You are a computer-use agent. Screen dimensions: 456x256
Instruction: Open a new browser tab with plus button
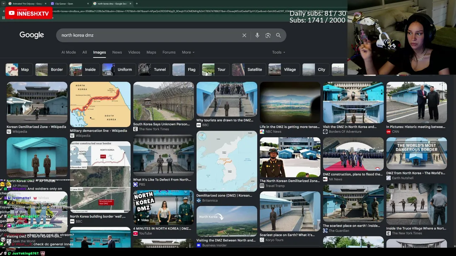tap(137, 4)
